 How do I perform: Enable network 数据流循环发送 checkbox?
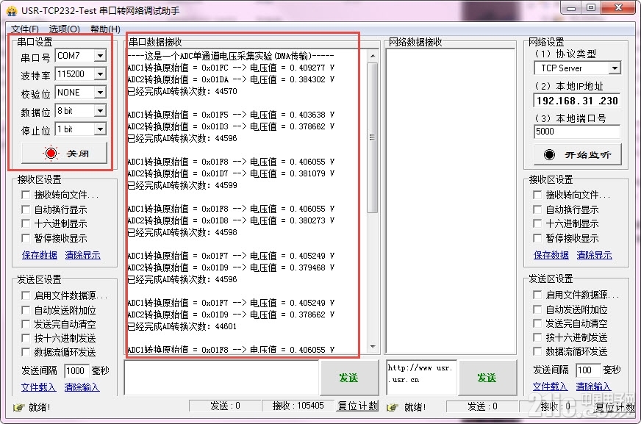tap(537, 351)
